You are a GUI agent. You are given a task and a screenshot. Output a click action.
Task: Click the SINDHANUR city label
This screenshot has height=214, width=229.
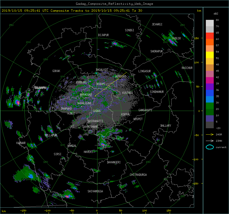(157, 92)
